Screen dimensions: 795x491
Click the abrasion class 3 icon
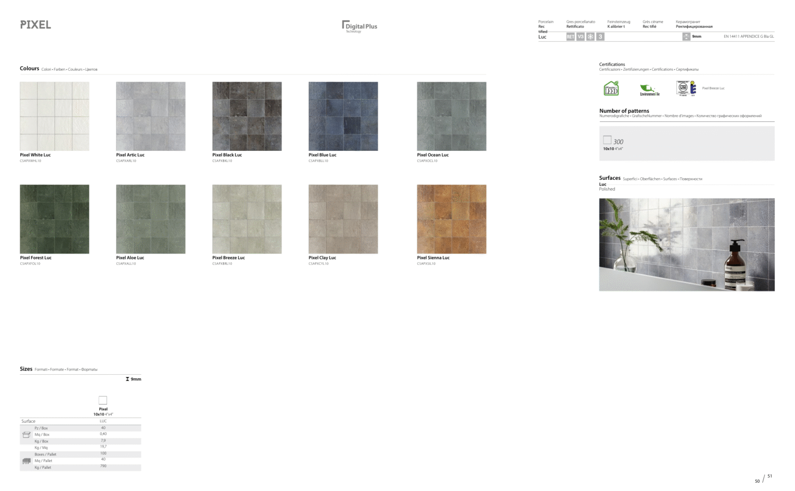point(600,36)
